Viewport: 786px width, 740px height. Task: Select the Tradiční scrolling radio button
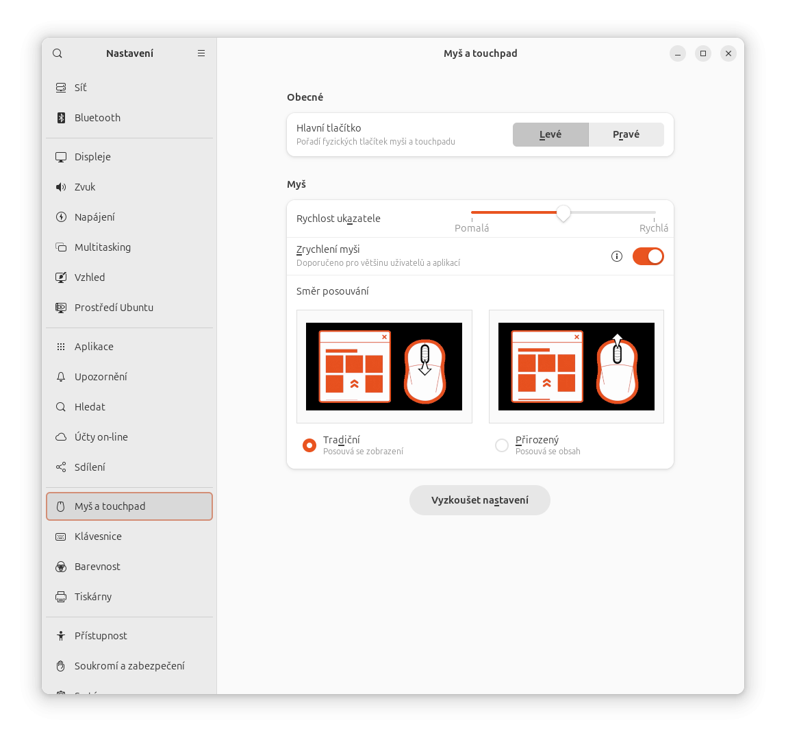click(x=309, y=445)
